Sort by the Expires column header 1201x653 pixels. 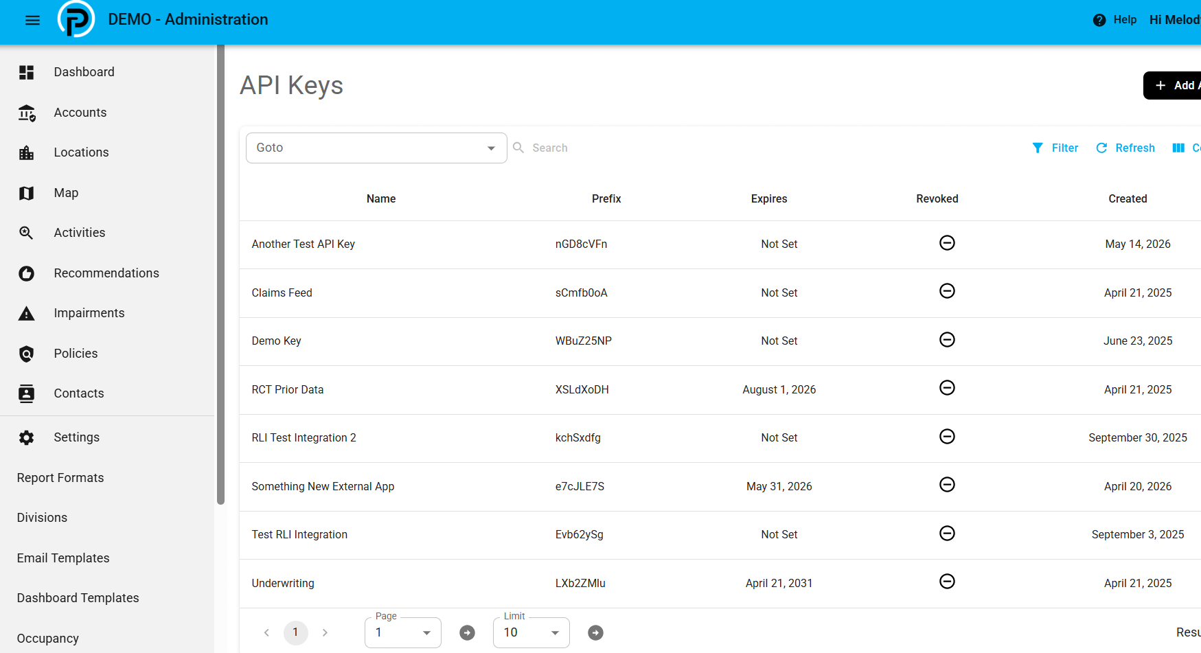[x=769, y=199]
